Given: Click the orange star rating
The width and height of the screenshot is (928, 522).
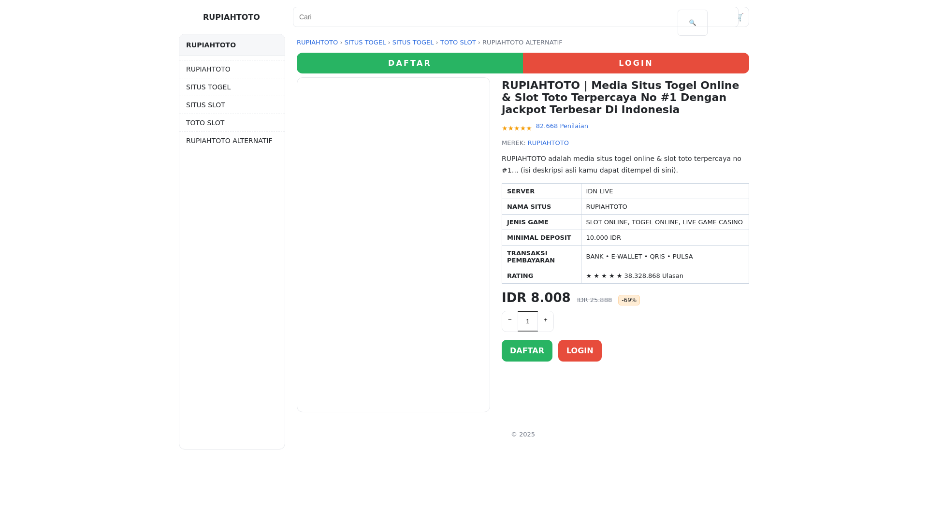Looking at the screenshot, I should (x=517, y=128).
